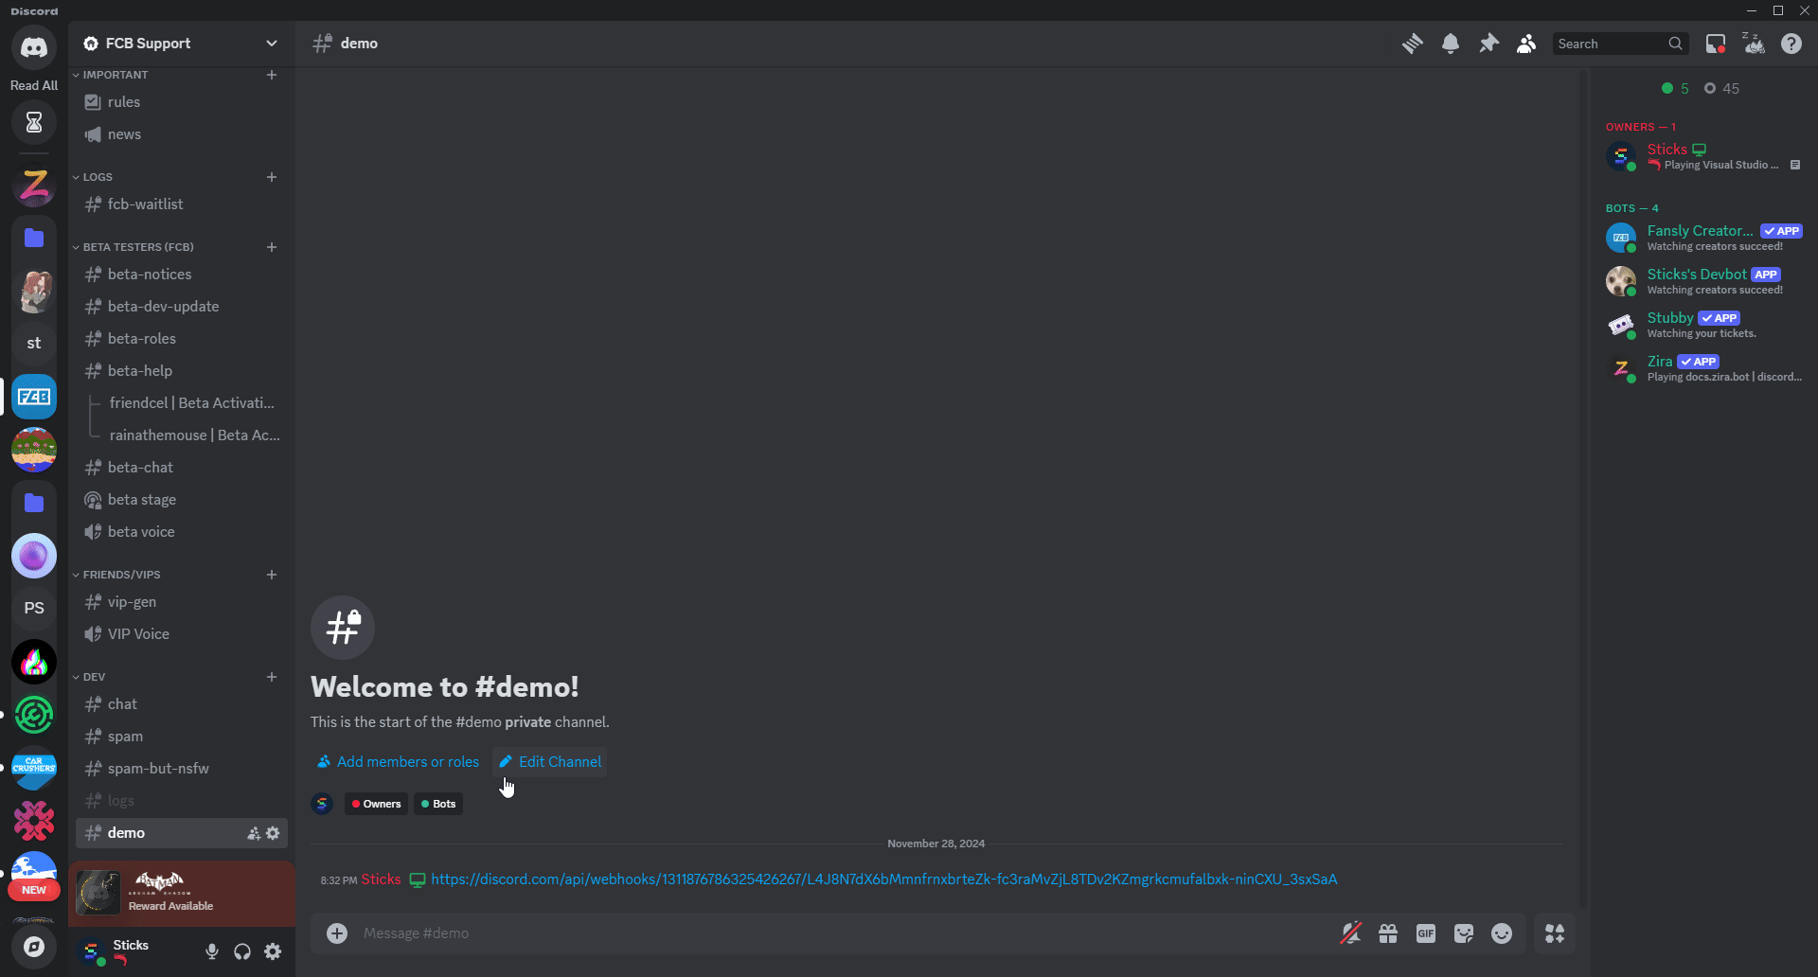Open the sticker picker

pyautogui.click(x=1464, y=933)
